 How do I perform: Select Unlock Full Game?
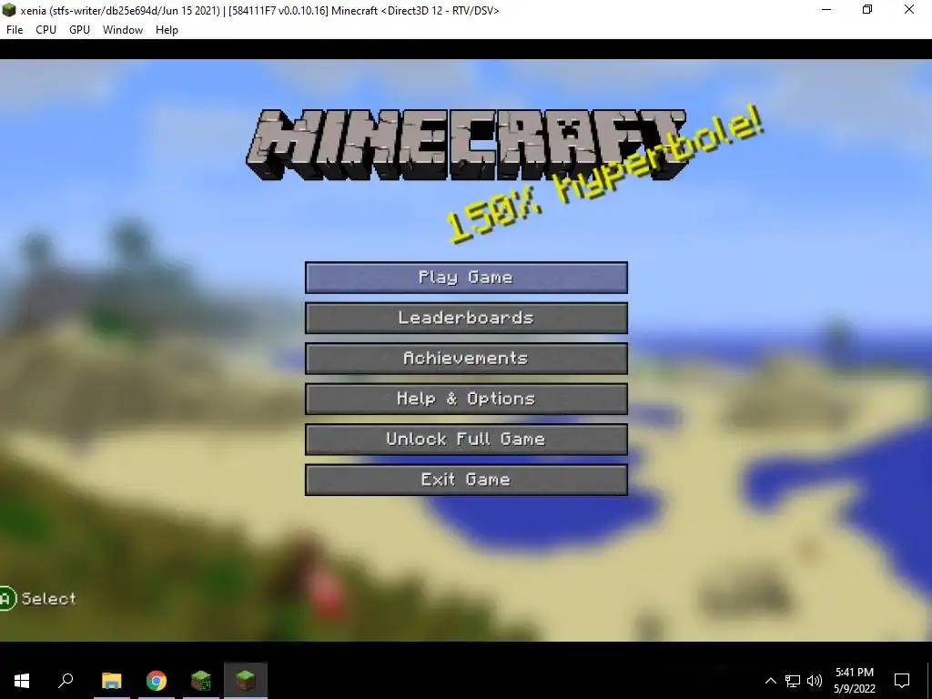[466, 440]
